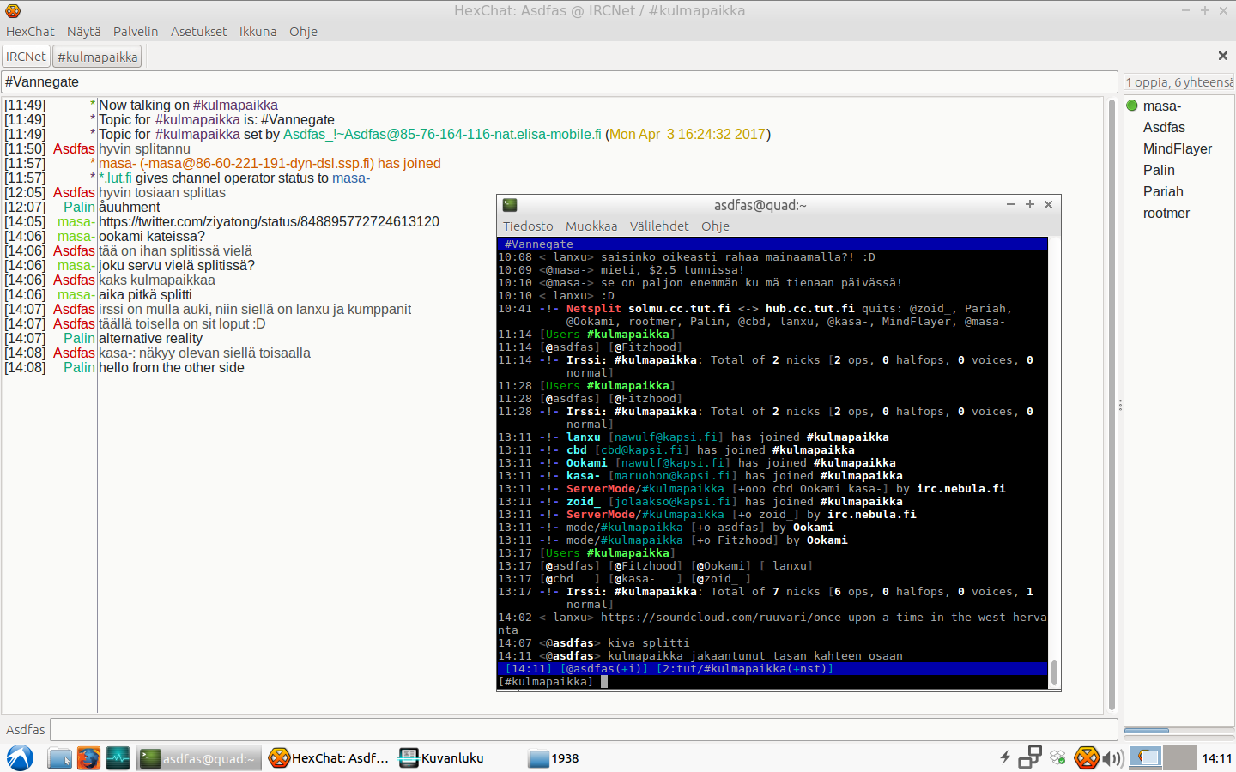
Task: Launch Firefox from the taskbar
Action: (x=88, y=758)
